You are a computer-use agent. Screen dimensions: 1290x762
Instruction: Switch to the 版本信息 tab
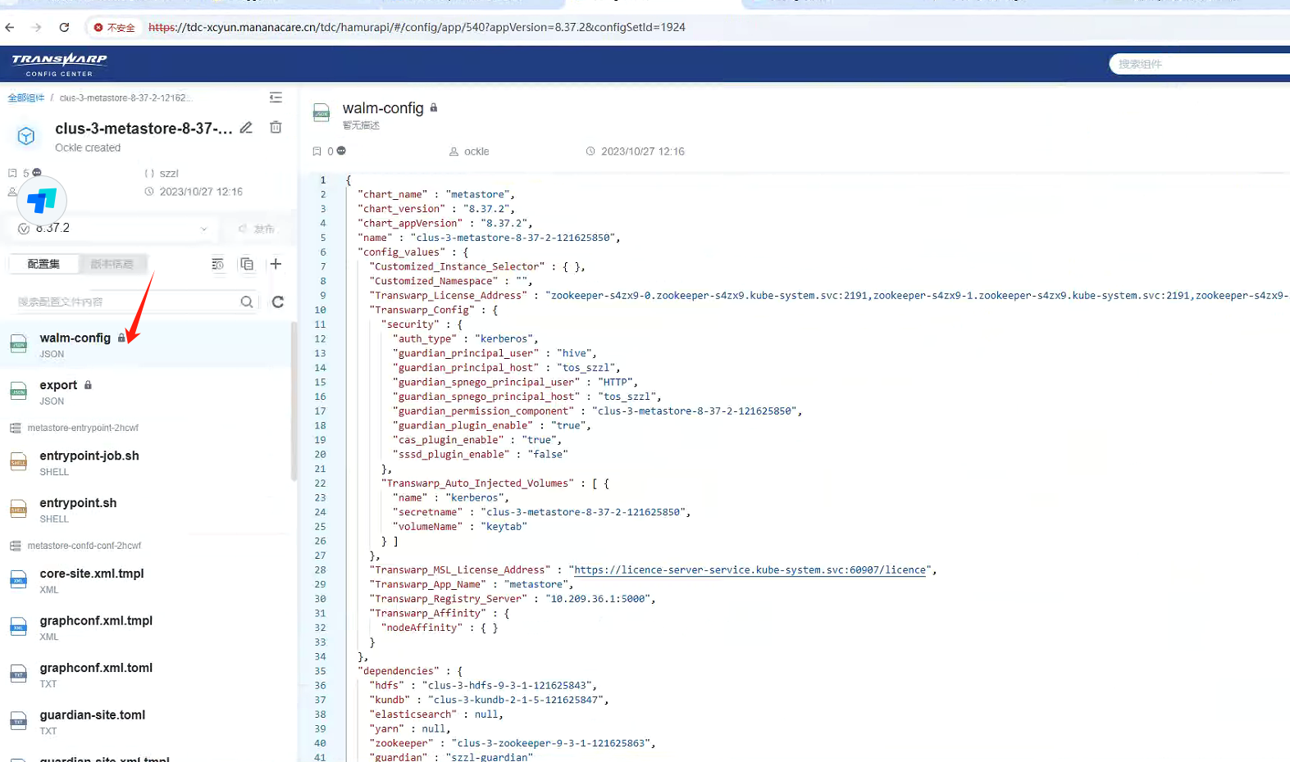point(112,264)
